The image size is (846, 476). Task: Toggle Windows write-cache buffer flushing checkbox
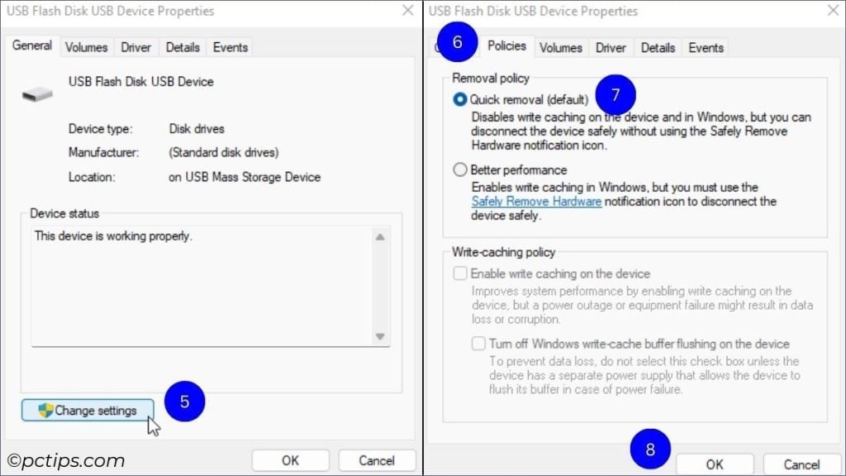click(x=478, y=344)
